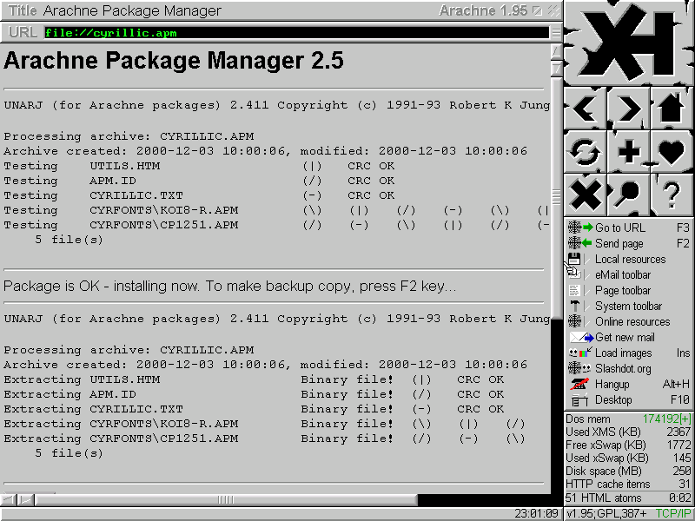This screenshot has height=521, width=695.
Task: Click the Page toolbar document icon
Action: pos(574,291)
